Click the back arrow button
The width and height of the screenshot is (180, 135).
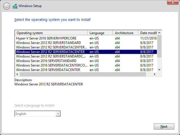click(x=6, y=6)
